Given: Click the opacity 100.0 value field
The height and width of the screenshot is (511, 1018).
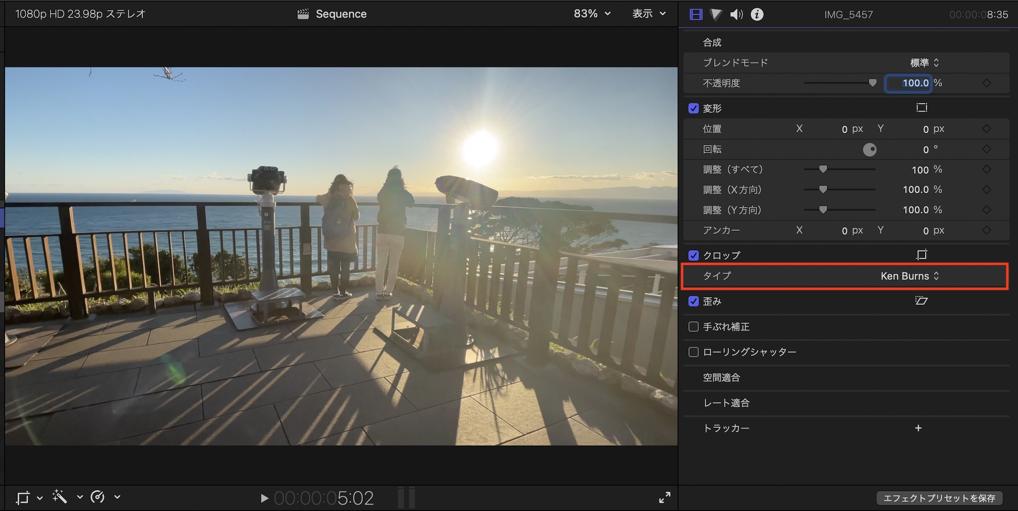Looking at the screenshot, I should 909,83.
